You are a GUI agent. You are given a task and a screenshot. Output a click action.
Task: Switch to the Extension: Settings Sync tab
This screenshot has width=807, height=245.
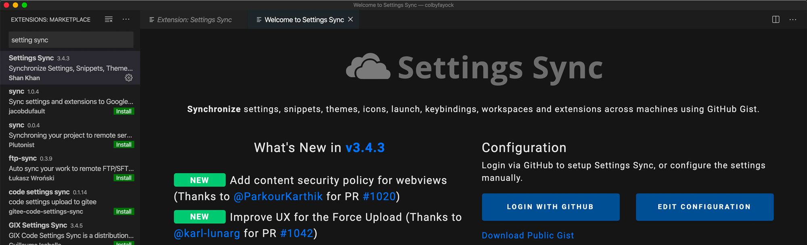click(194, 20)
